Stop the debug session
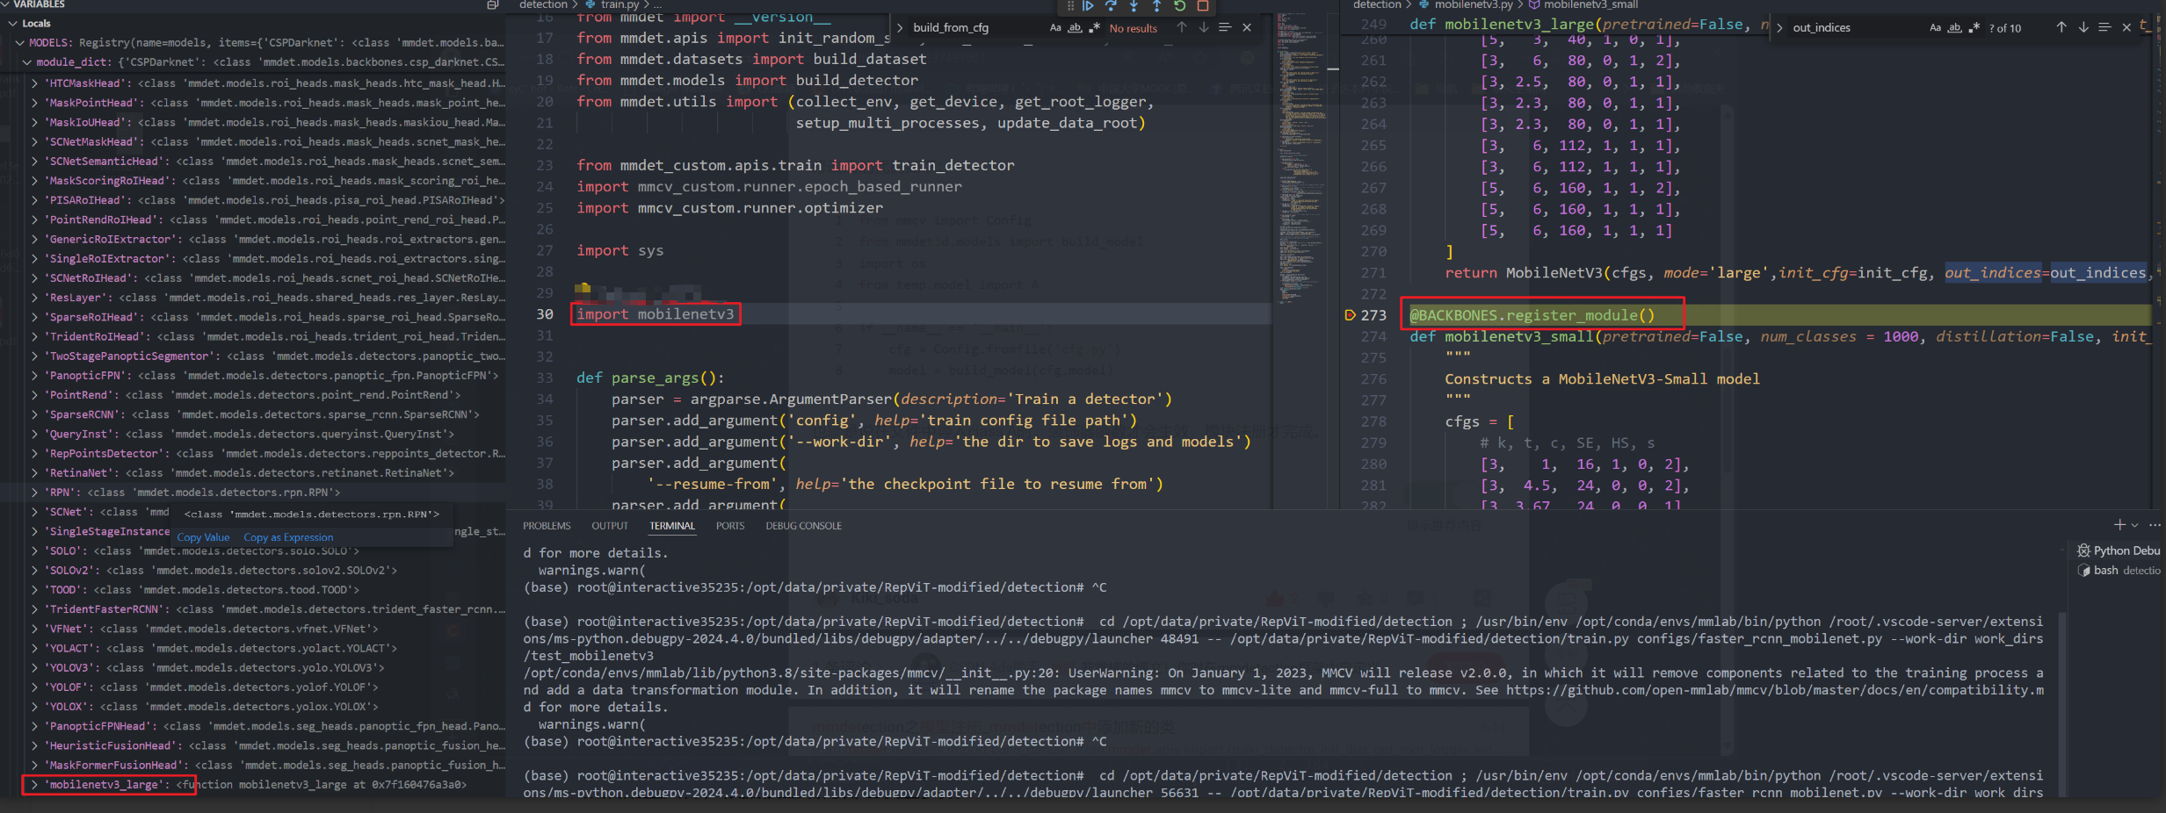 tap(1203, 5)
